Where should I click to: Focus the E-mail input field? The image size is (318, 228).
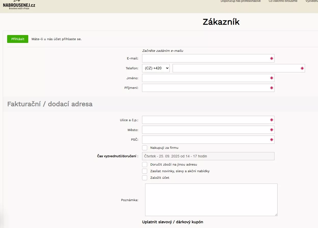[x=208, y=58]
